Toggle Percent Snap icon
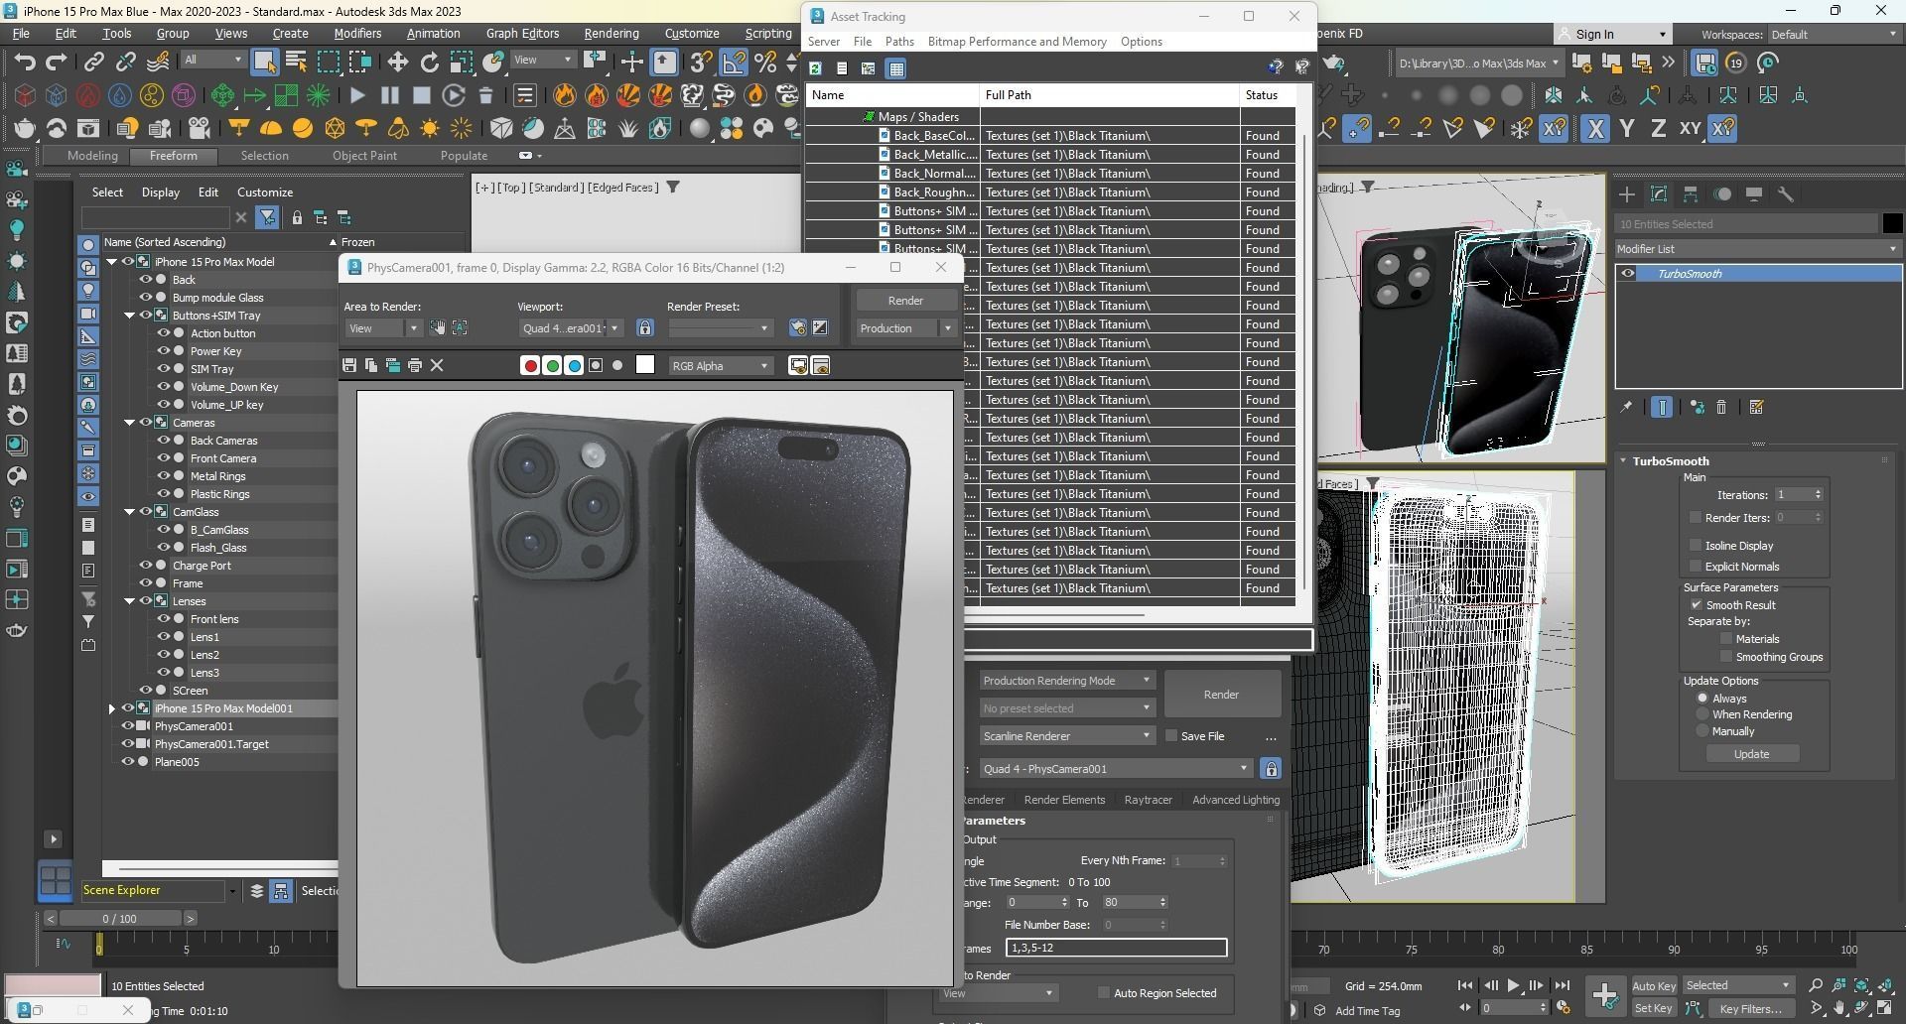Image resolution: width=1906 pixels, height=1024 pixels. coord(764,63)
